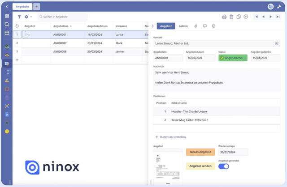Duplicate the record with the copy icon
The image size is (287, 187).
[239, 17]
